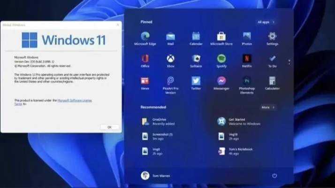Open the recommended img19 file
Screen dimensions: 335x188
228,136
